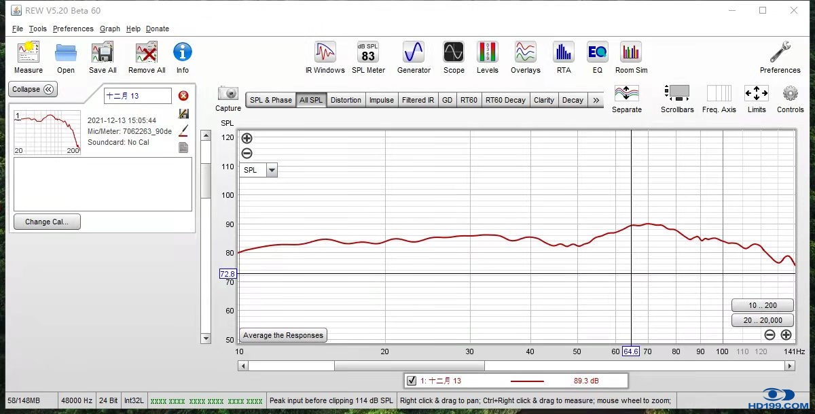Open the IR Windows settings
The image size is (815, 414).
pos(325,53)
